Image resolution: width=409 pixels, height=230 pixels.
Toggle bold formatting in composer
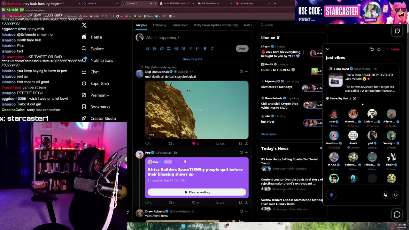(205, 49)
